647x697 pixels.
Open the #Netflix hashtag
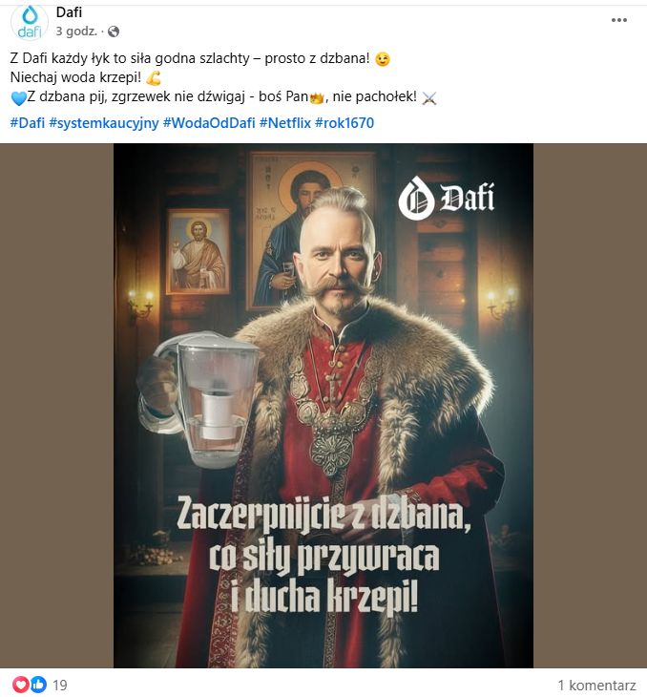(284, 122)
